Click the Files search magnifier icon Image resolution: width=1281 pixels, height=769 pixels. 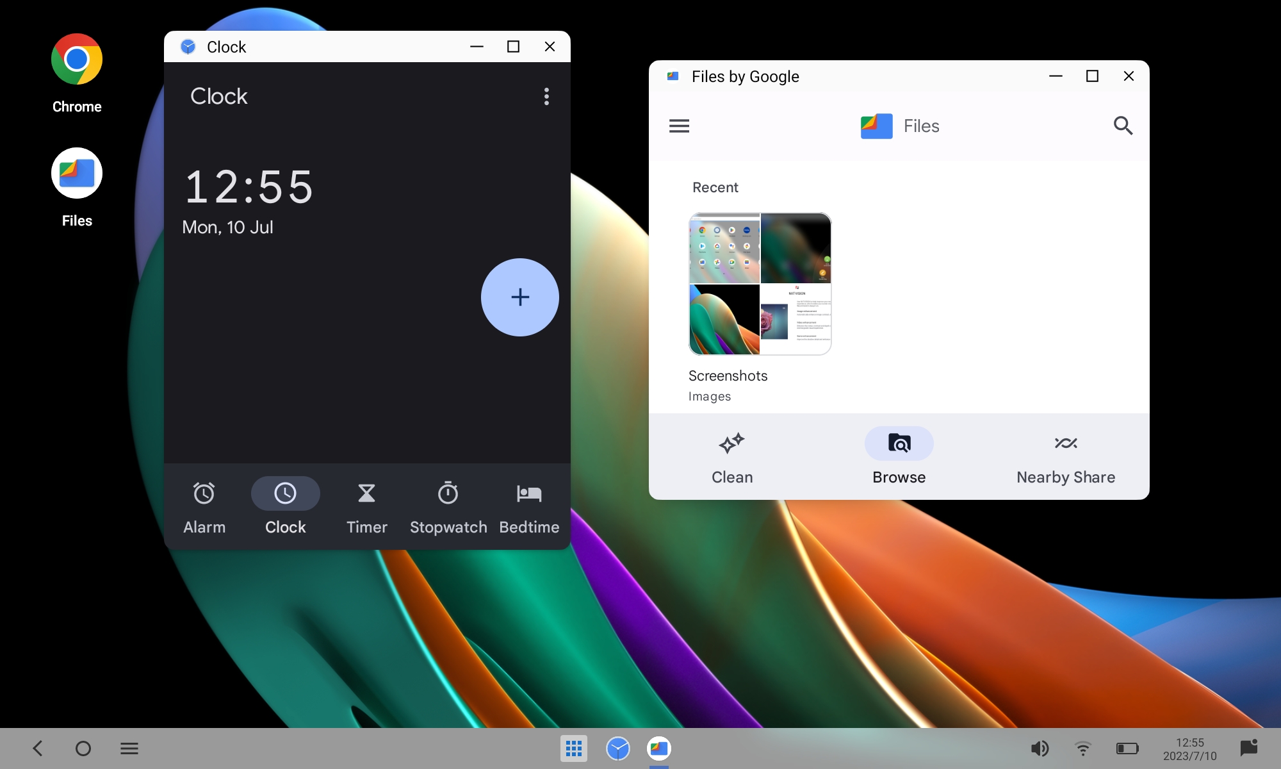coord(1123,126)
